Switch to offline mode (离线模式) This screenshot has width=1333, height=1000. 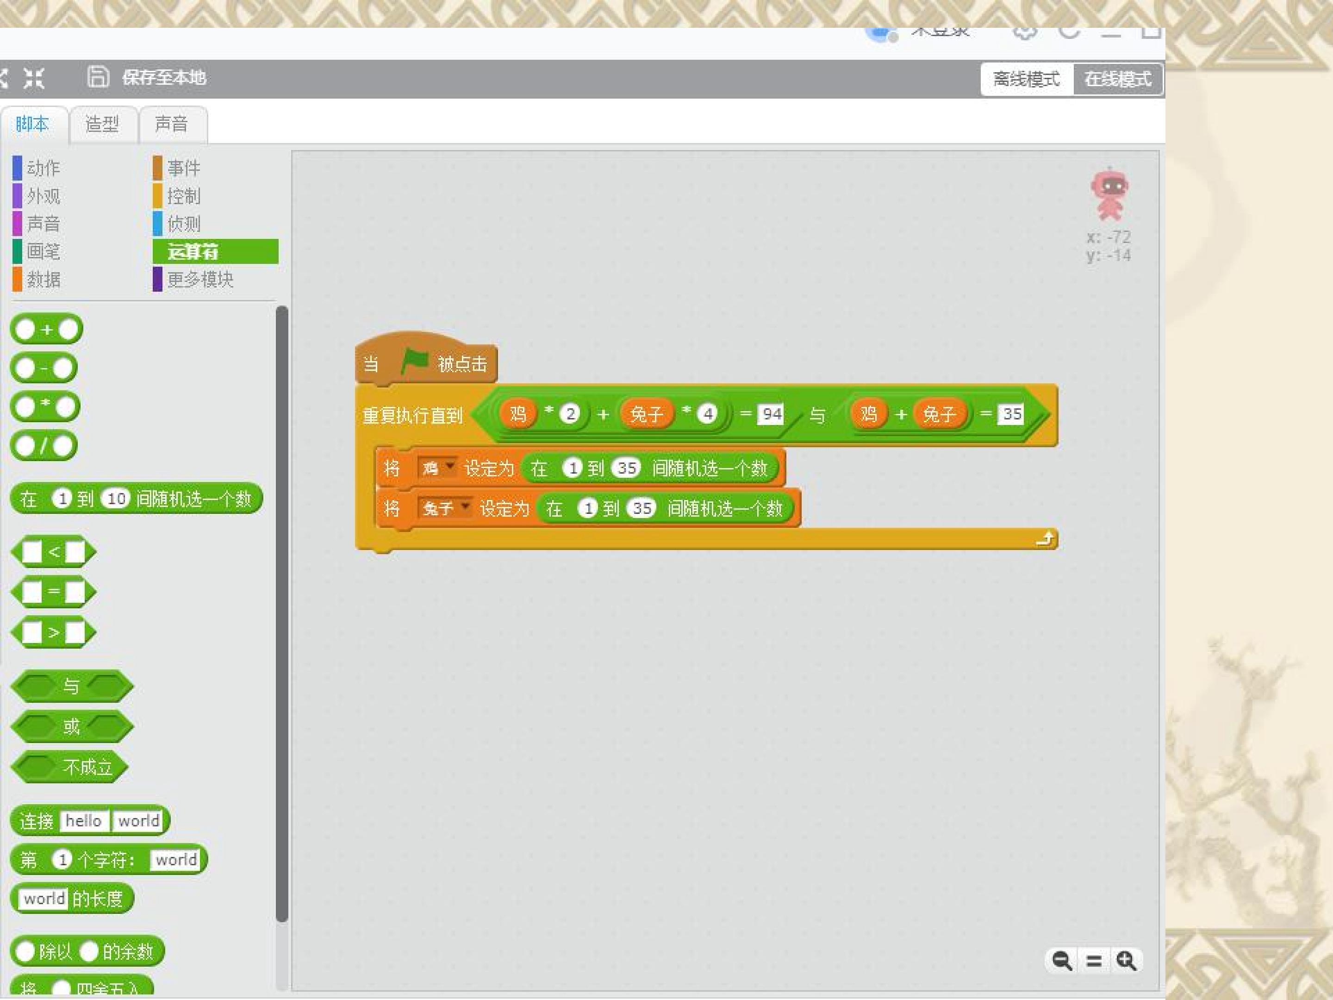1026,79
